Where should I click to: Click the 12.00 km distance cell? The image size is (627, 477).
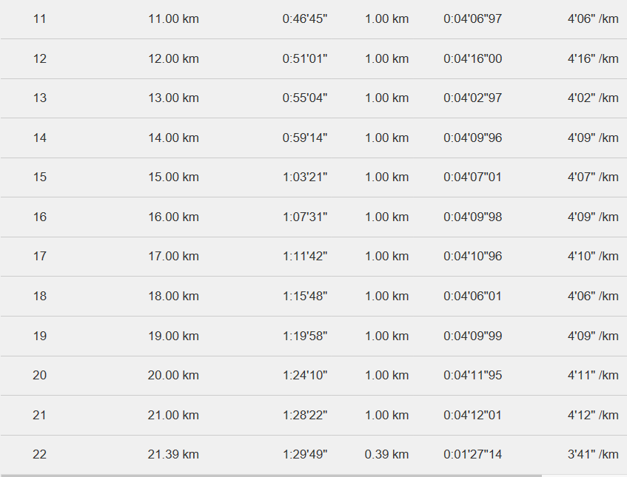click(173, 58)
